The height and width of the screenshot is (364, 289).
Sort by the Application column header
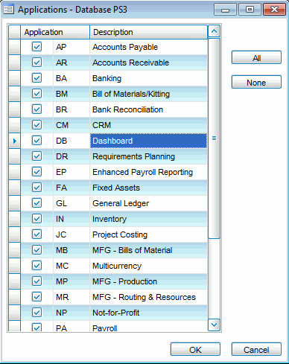pos(55,32)
